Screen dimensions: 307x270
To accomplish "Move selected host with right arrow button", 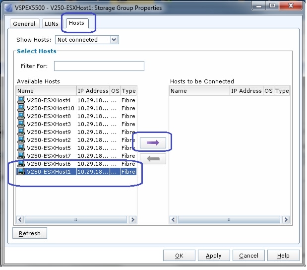I will (153, 142).
